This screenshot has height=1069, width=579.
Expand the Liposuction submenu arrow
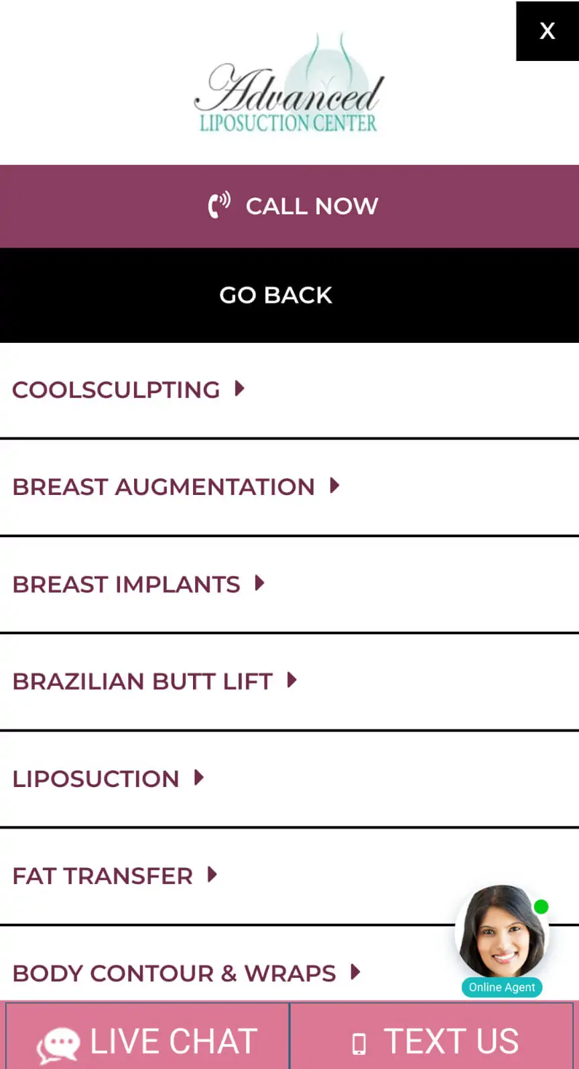coord(199,778)
